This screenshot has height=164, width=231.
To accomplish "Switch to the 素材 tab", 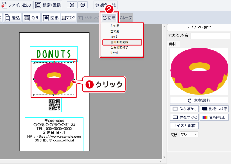I will (x=173, y=44).
